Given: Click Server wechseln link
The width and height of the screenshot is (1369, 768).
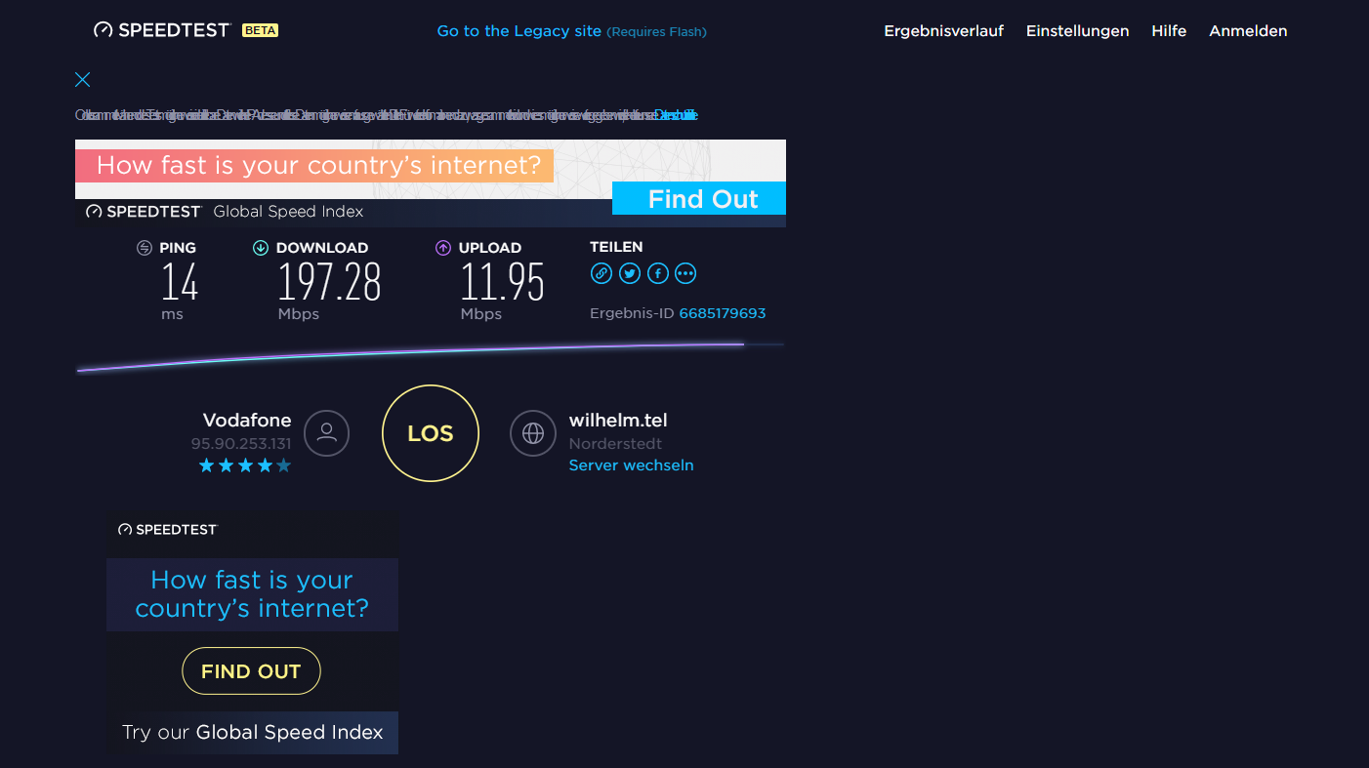Looking at the screenshot, I should (631, 465).
